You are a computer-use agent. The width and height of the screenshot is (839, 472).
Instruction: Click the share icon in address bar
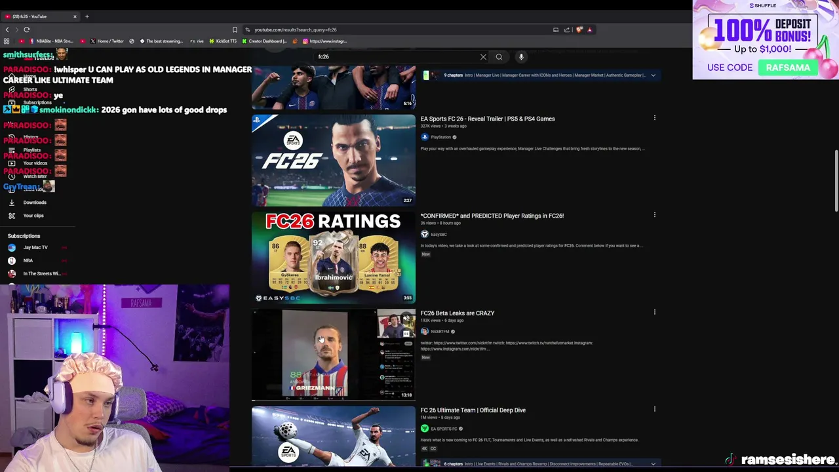coord(567,29)
